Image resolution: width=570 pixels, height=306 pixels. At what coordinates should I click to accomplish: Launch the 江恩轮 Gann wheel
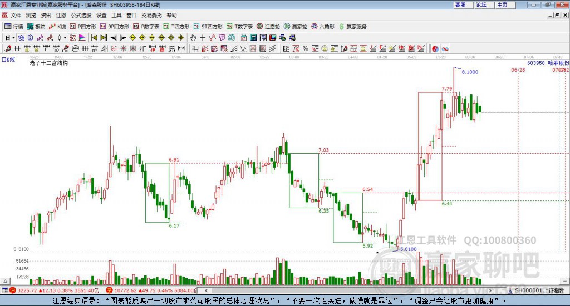(x=268, y=27)
